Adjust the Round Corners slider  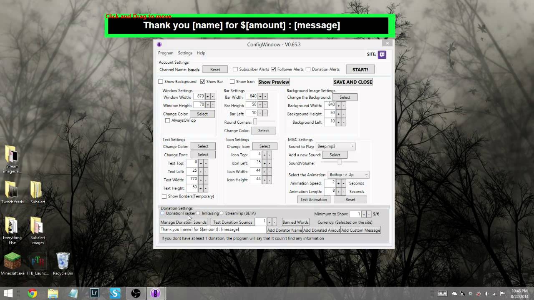tap(264, 122)
